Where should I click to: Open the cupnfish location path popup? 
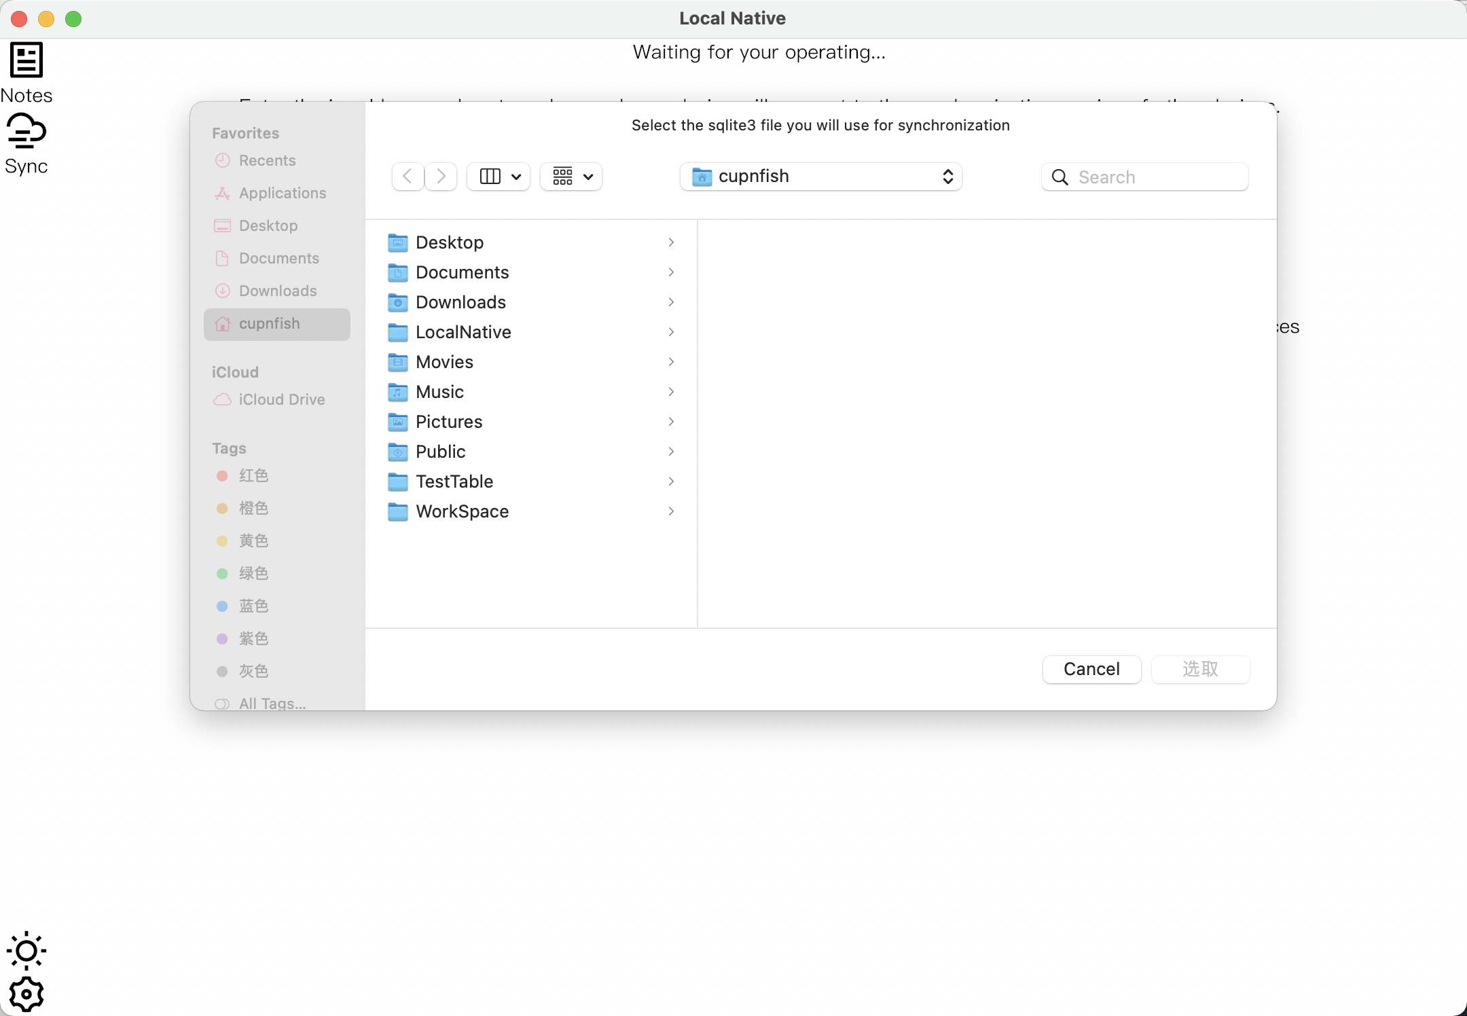click(x=820, y=177)
